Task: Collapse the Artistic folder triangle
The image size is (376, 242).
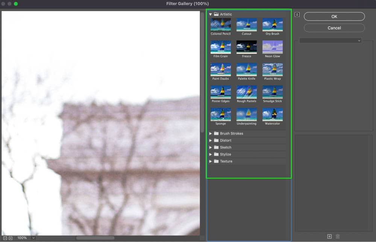Action: click(210, 14)
